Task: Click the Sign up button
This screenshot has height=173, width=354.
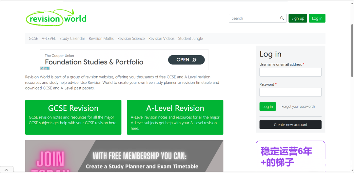Action: pos(298,18)
